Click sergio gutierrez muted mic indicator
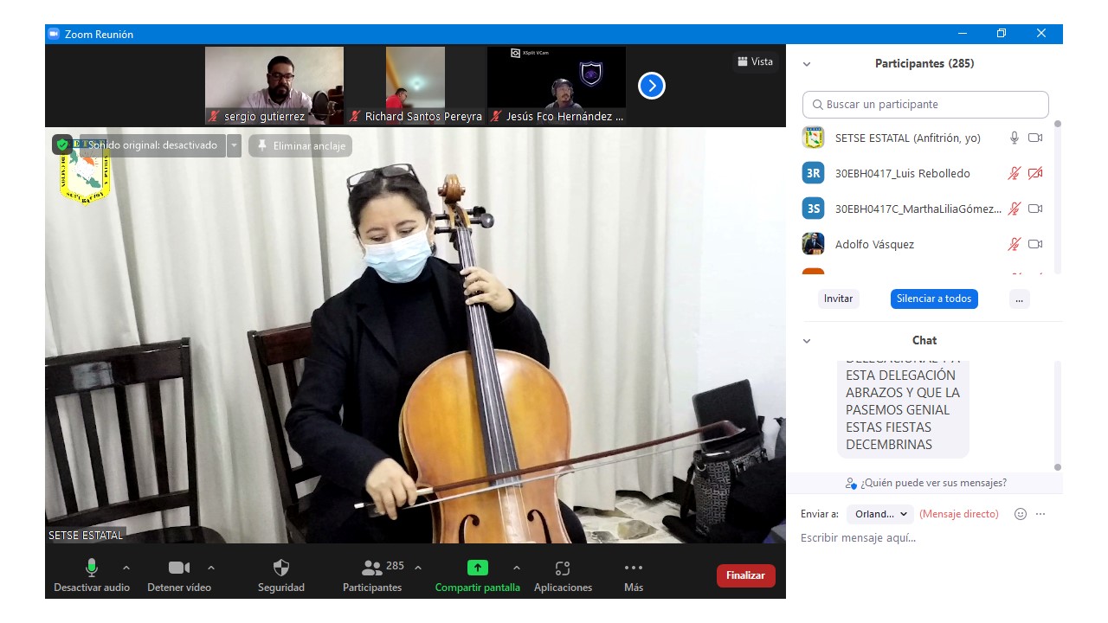This screenshot has height=623, width=1108. (214, 116)
